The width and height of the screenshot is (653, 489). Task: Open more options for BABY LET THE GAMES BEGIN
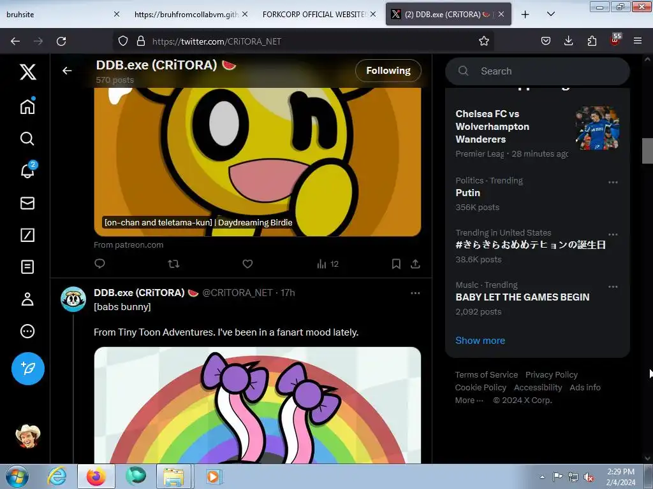pyautogui.click(x=613, y=287)
